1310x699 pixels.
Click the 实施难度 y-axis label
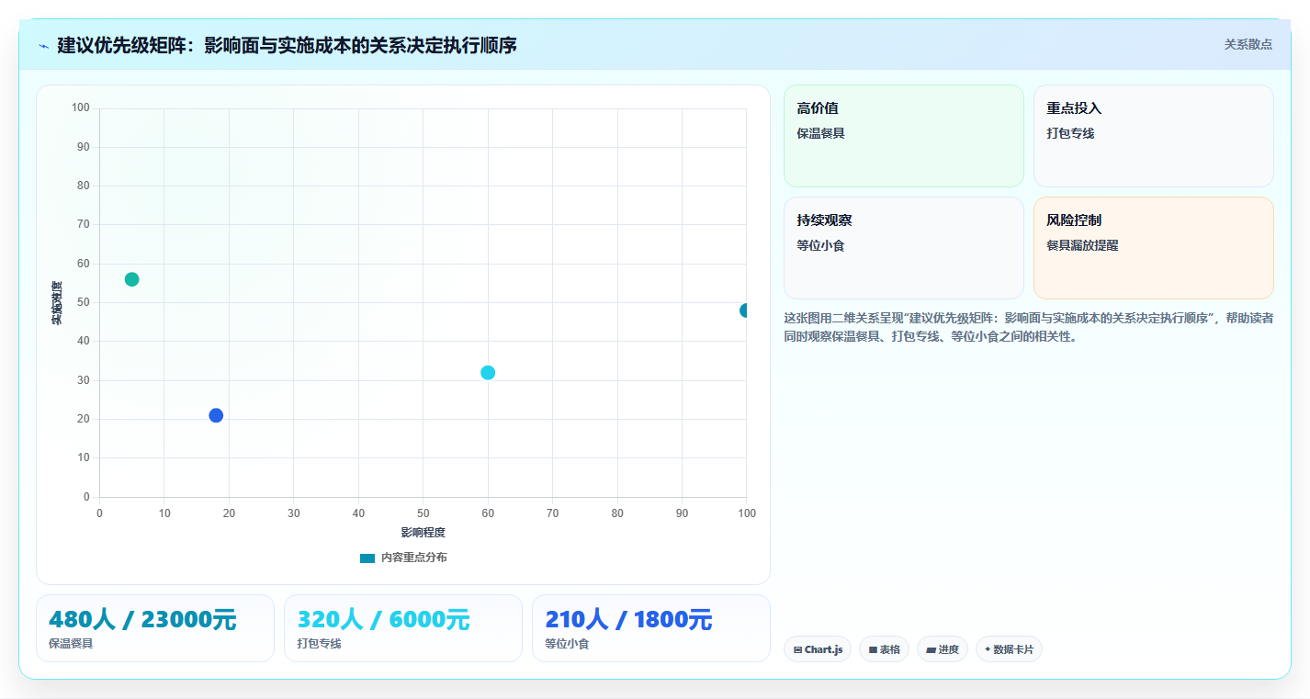click(57, 303)
